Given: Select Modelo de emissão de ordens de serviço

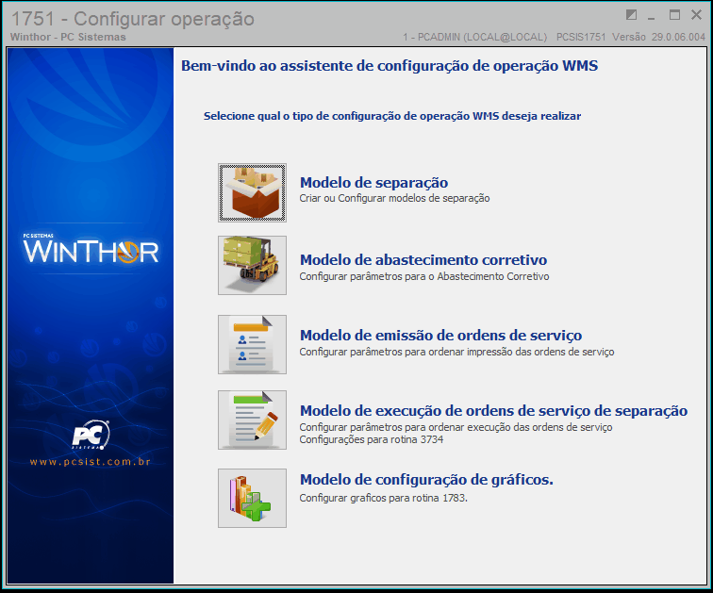Looking at the screenshot, I should [x=440, y=336].
